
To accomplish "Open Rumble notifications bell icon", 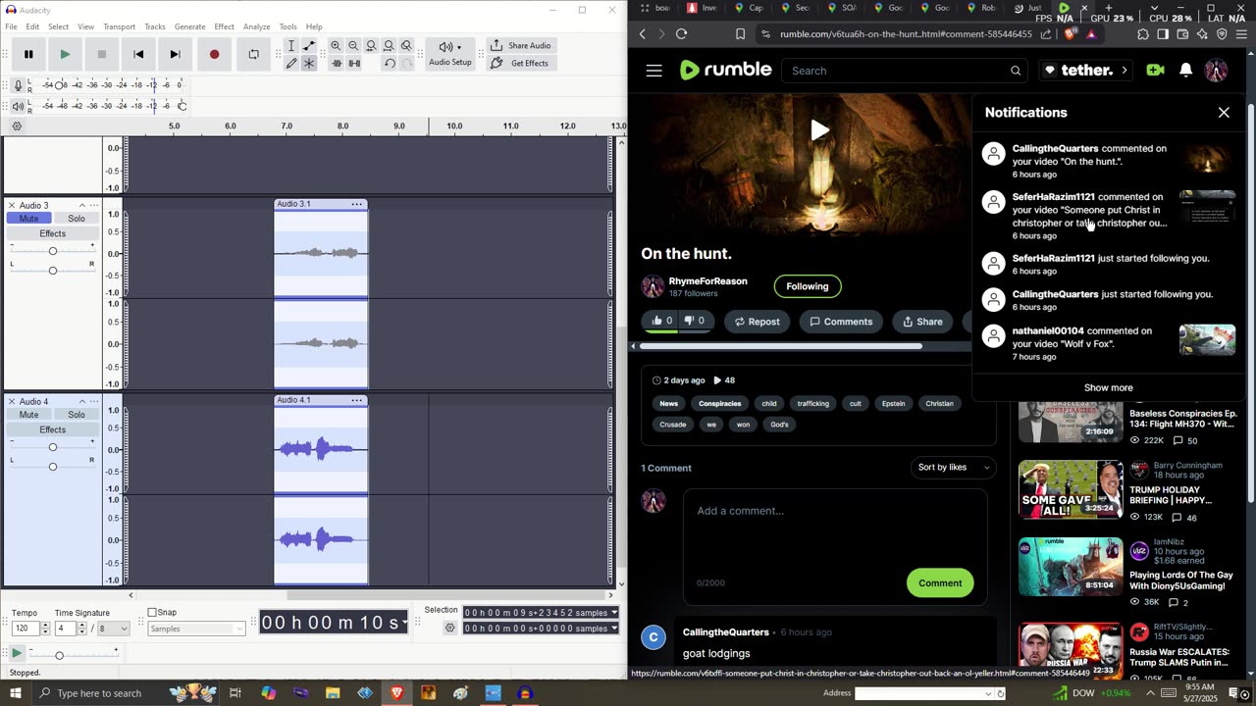I will click(1185, 71).
